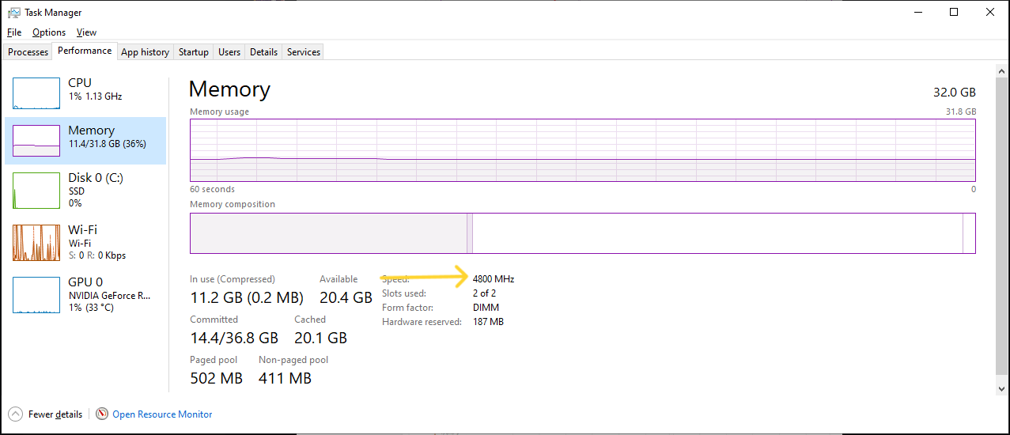
Task: Open the View menu
Action: 86,32
